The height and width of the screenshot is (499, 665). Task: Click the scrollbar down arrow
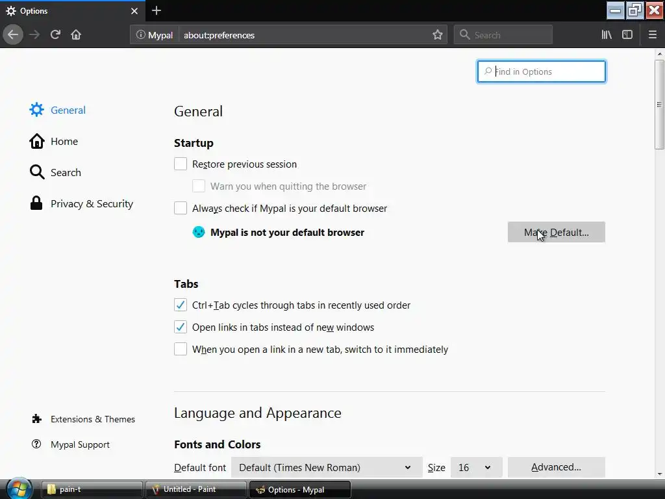(660, 474)
